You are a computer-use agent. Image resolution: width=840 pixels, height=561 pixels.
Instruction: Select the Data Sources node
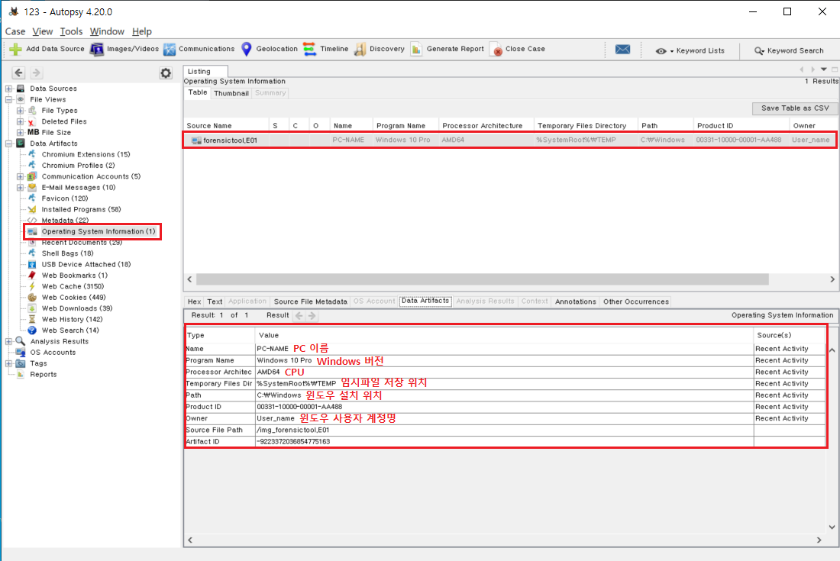53,89
